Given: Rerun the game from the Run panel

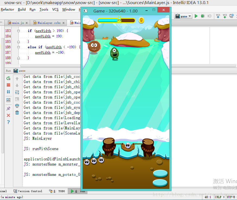Looking at the screenshot, I should (x=8, y=78).
